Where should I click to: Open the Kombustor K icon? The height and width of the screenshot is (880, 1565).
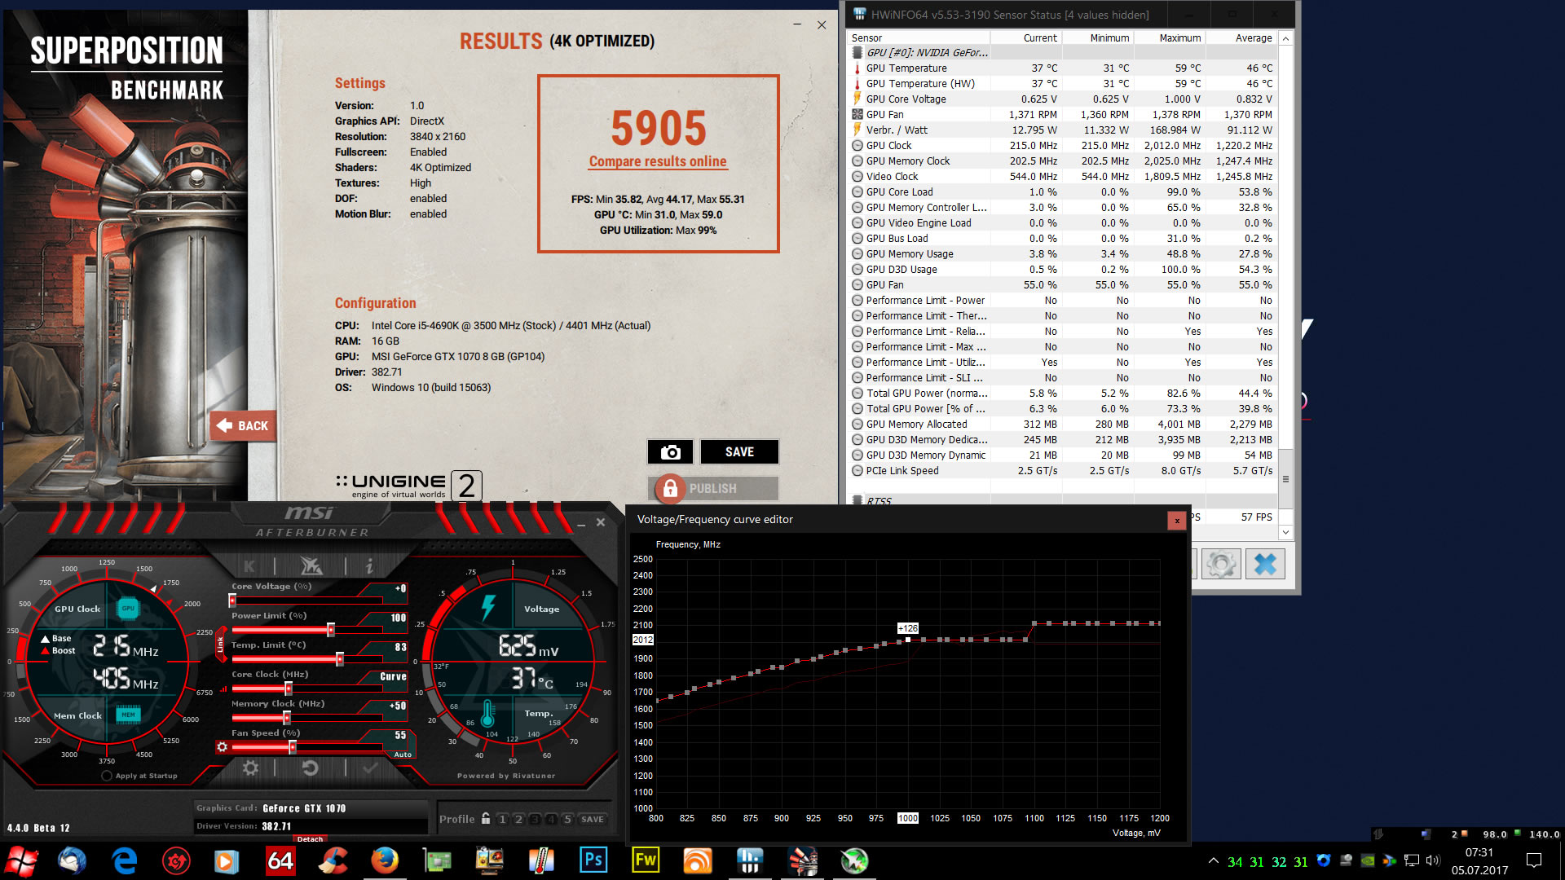pos(249,565)
